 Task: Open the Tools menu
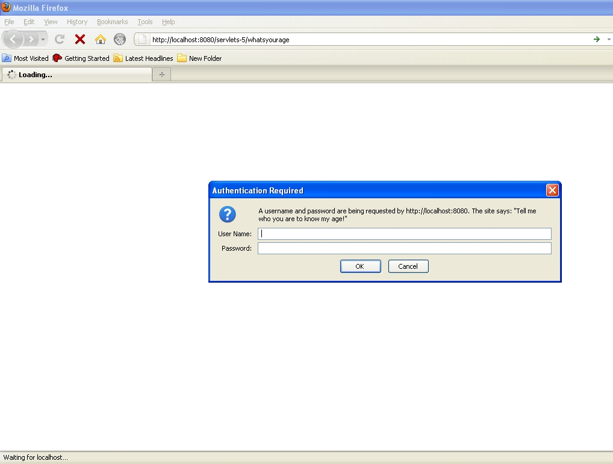(145, 21)
